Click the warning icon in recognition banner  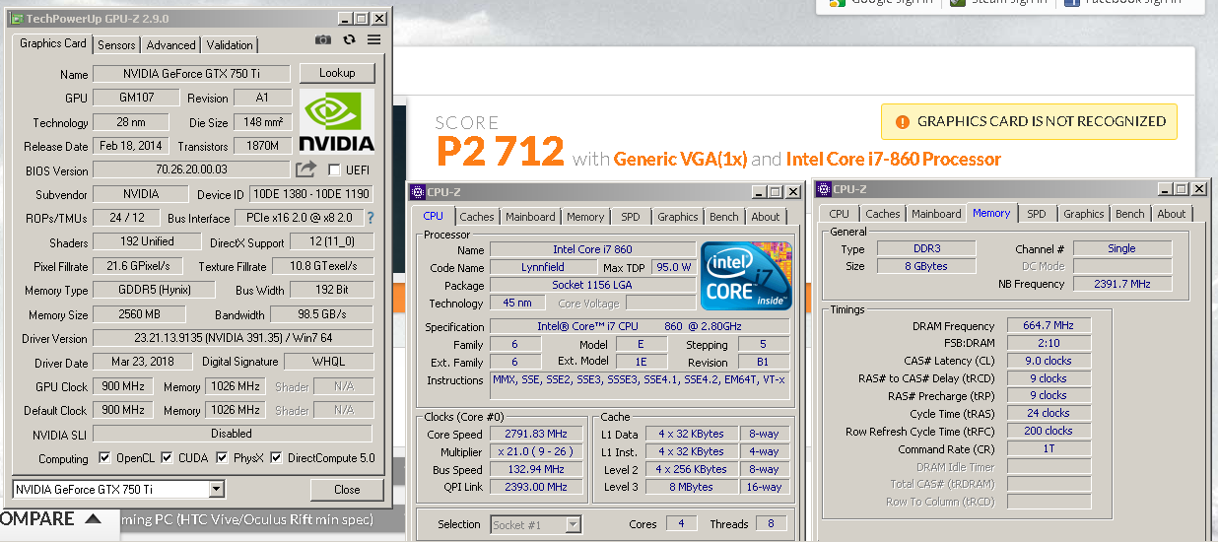click(x=903, y=122)
